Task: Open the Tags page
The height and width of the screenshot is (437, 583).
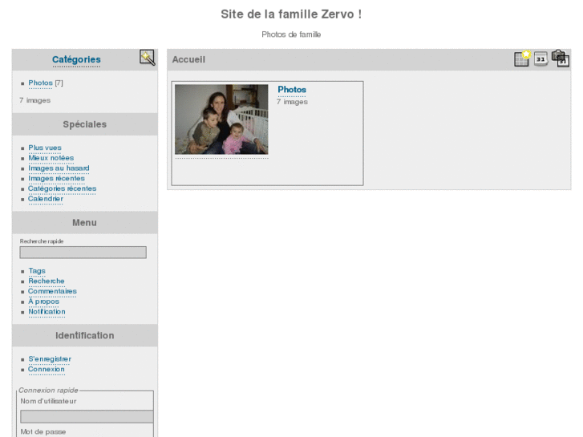Action: 37,271
